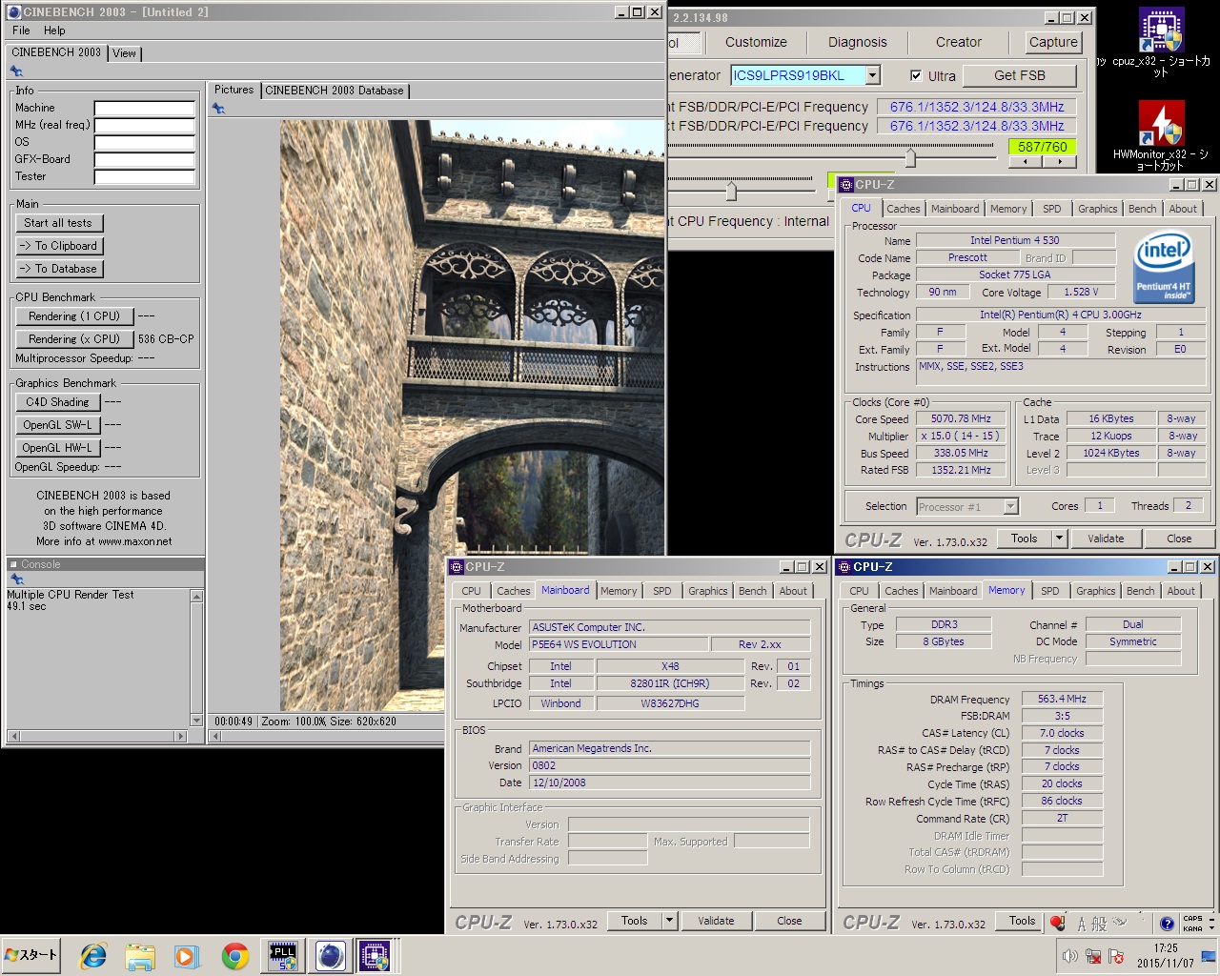Open Caches tab in CPU-Z CPU window
The image size is (1220, 976).
pos(903,209)
